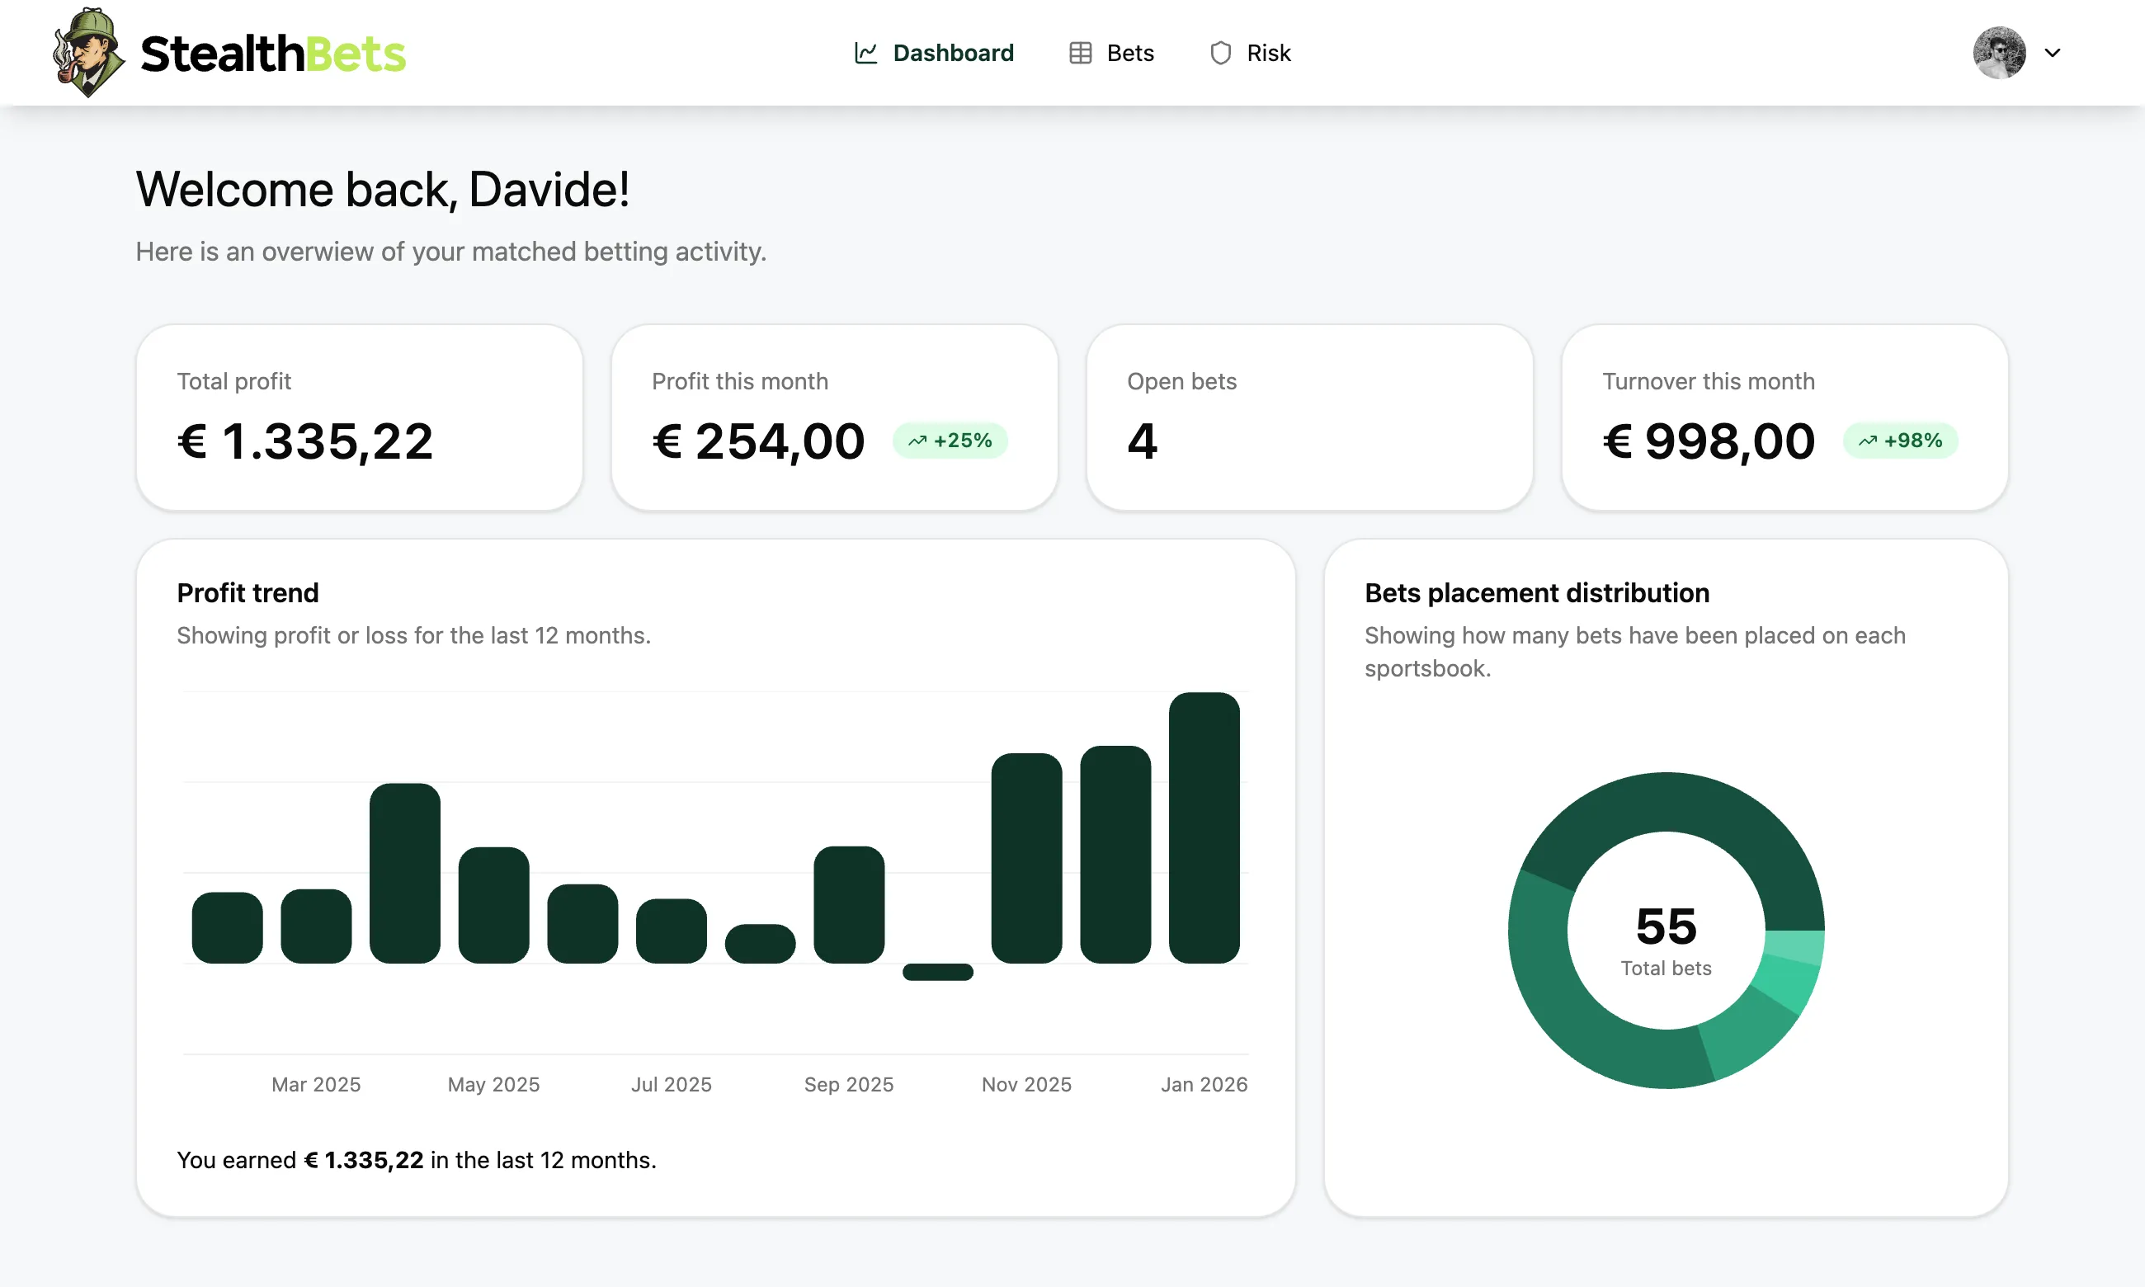Click the StealthBets detective mascot logo
The image size is (2145, 1287).
[86, 52]
